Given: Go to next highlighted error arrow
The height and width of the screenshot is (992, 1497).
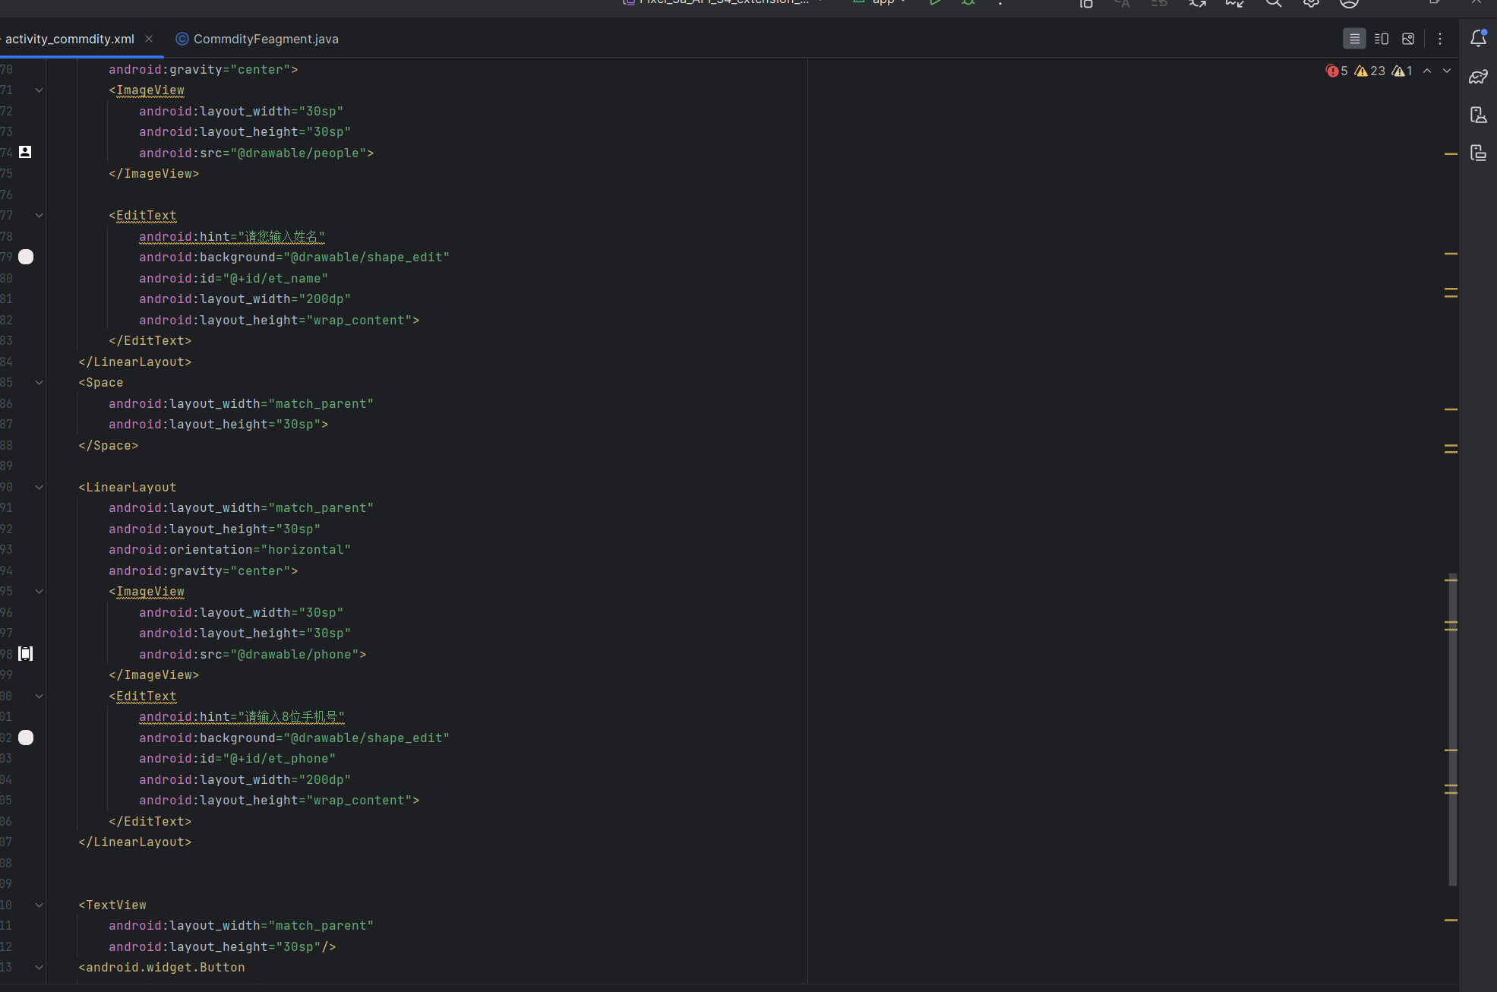Looking at the screenshot, I should pos(1447,71).
